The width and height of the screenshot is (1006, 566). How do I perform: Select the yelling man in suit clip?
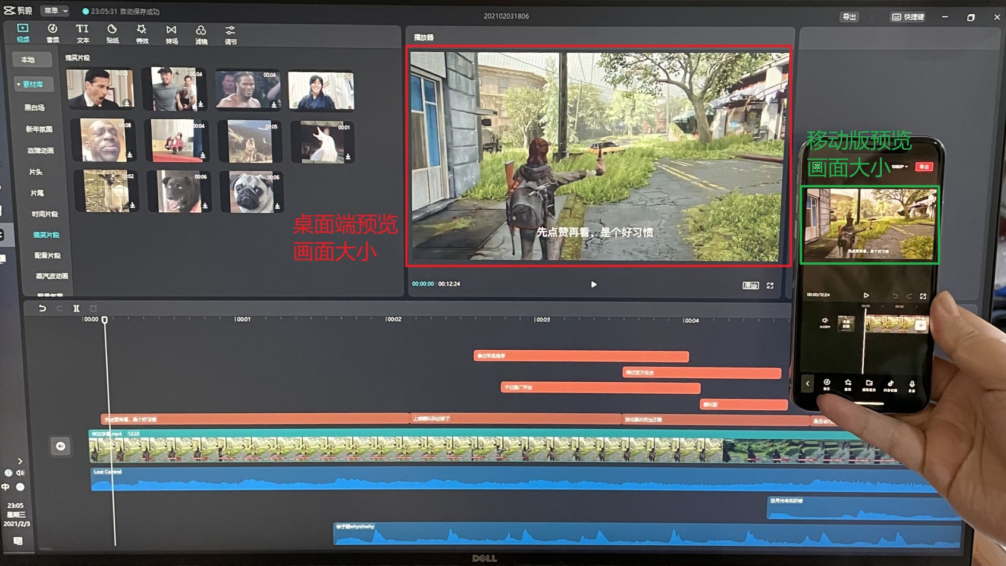[x=100, y=88]
